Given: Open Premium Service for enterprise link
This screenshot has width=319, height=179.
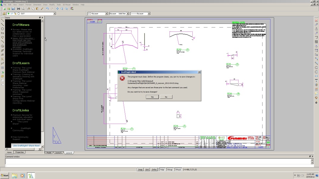Looking at the screenshot, I should point(22,117).
